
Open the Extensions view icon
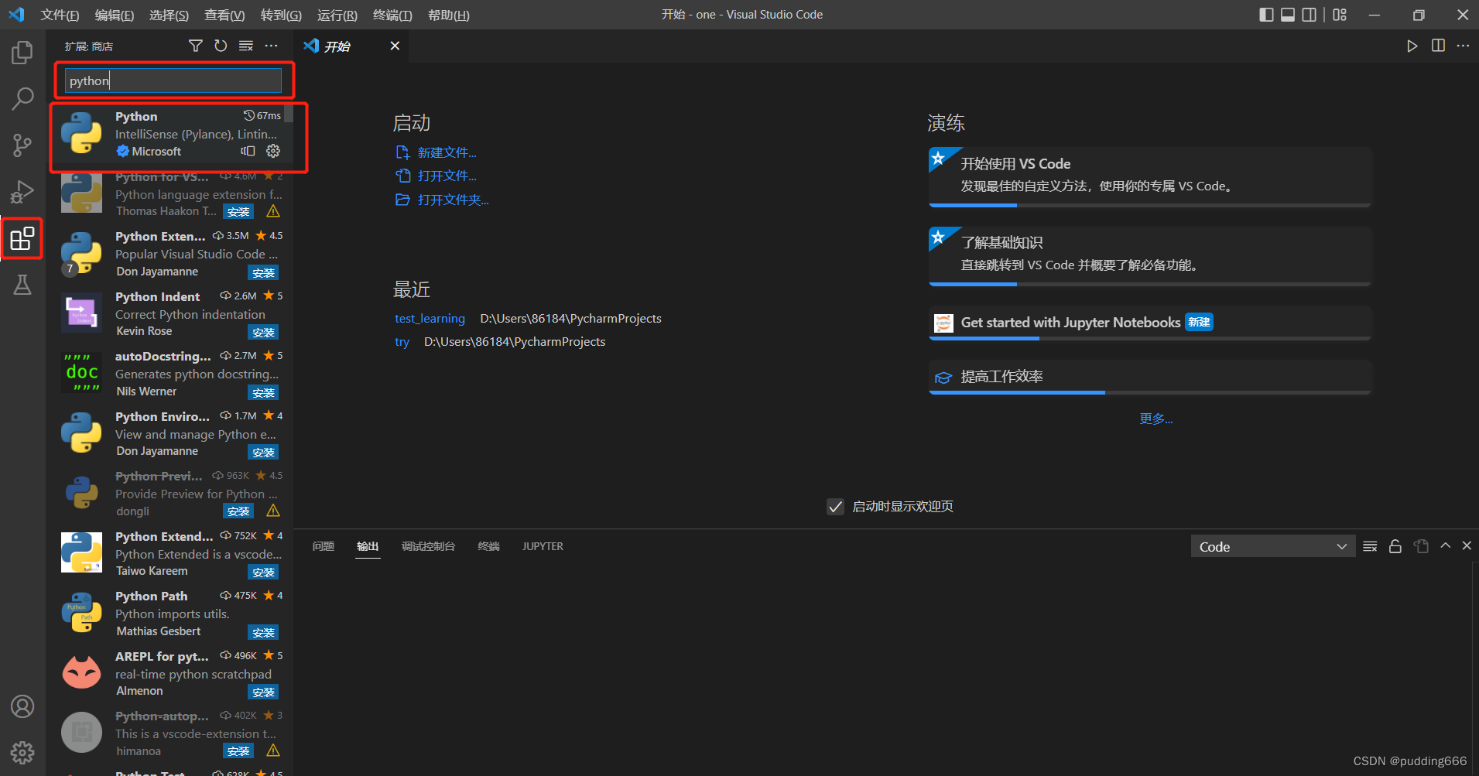click(22, 238)
